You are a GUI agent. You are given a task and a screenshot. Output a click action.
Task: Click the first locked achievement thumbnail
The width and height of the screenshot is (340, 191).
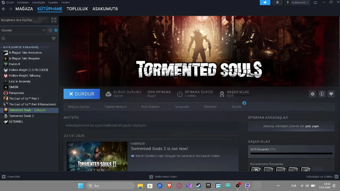tap(256, 169)
